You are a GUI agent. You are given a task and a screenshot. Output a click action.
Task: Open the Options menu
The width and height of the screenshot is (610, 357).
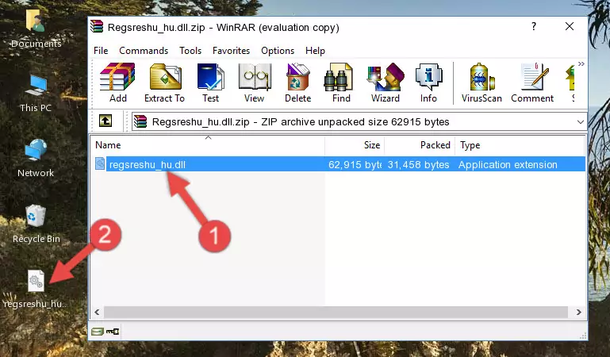(278, 51)
